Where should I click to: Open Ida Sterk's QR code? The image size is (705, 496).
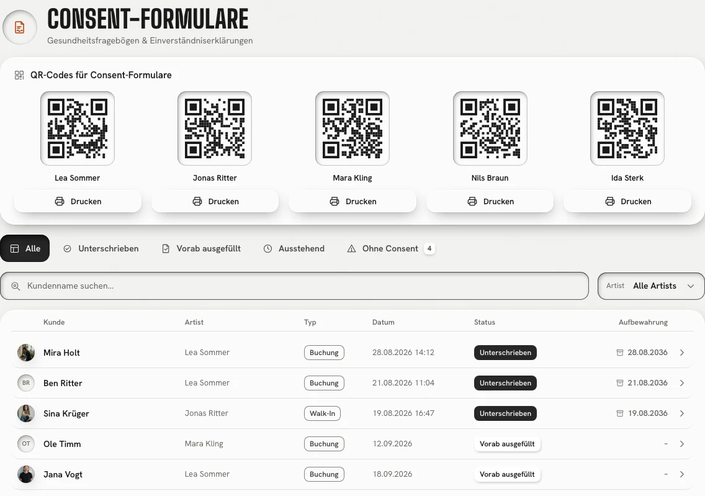(x=627, y=129)
